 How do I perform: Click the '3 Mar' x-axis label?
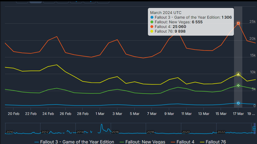click(x=117, y=114)
